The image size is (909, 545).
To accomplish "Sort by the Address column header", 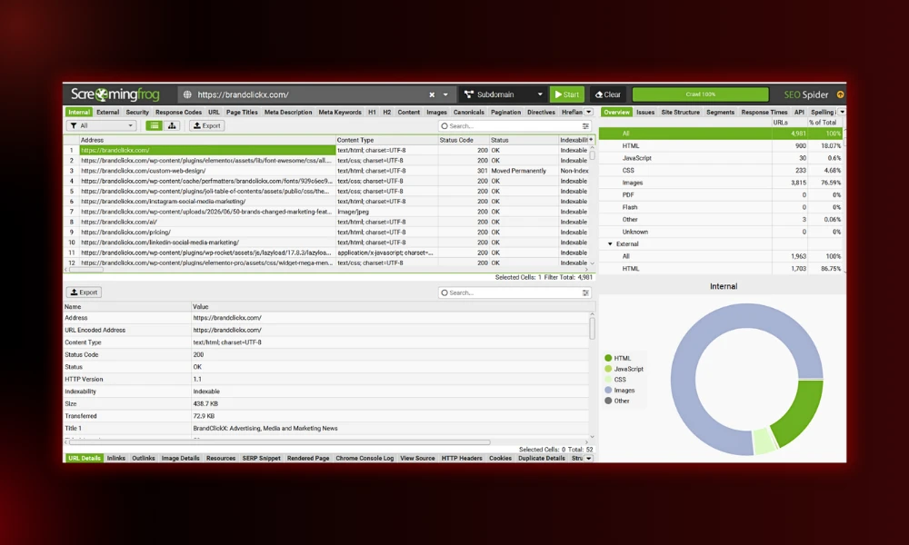I will click(x=207, y=140).
